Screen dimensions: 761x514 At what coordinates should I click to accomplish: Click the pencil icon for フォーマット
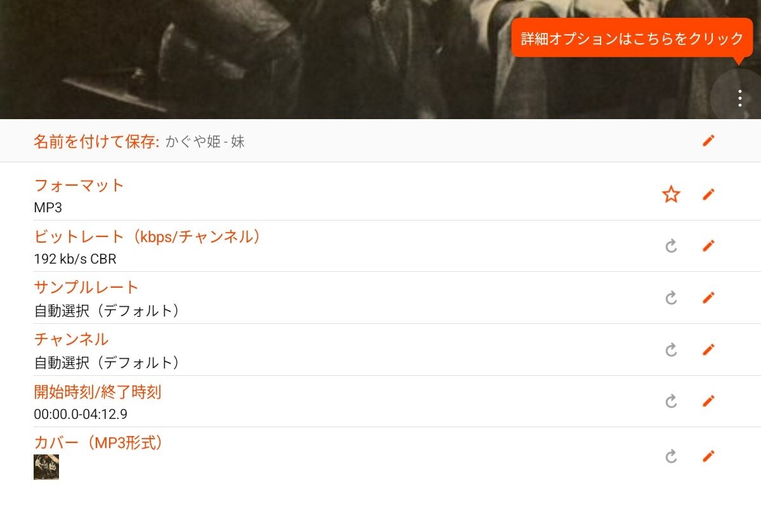tap(708, 195)
